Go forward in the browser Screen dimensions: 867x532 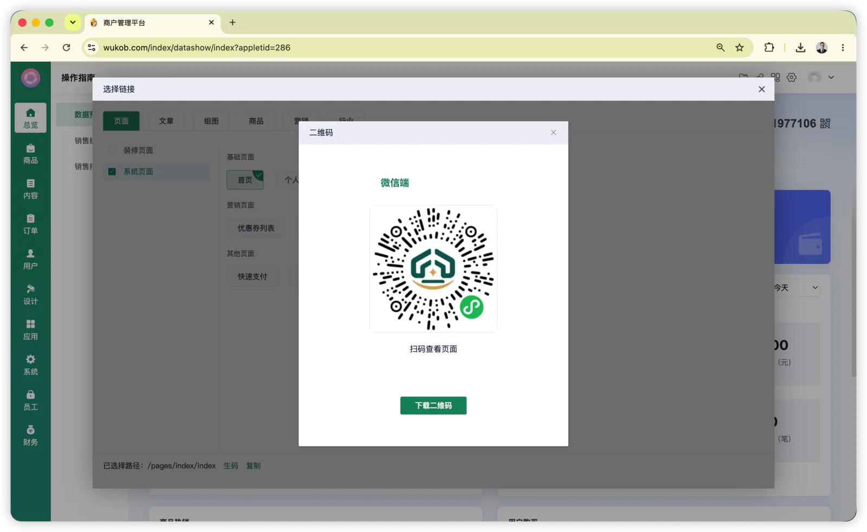(45, 48)
